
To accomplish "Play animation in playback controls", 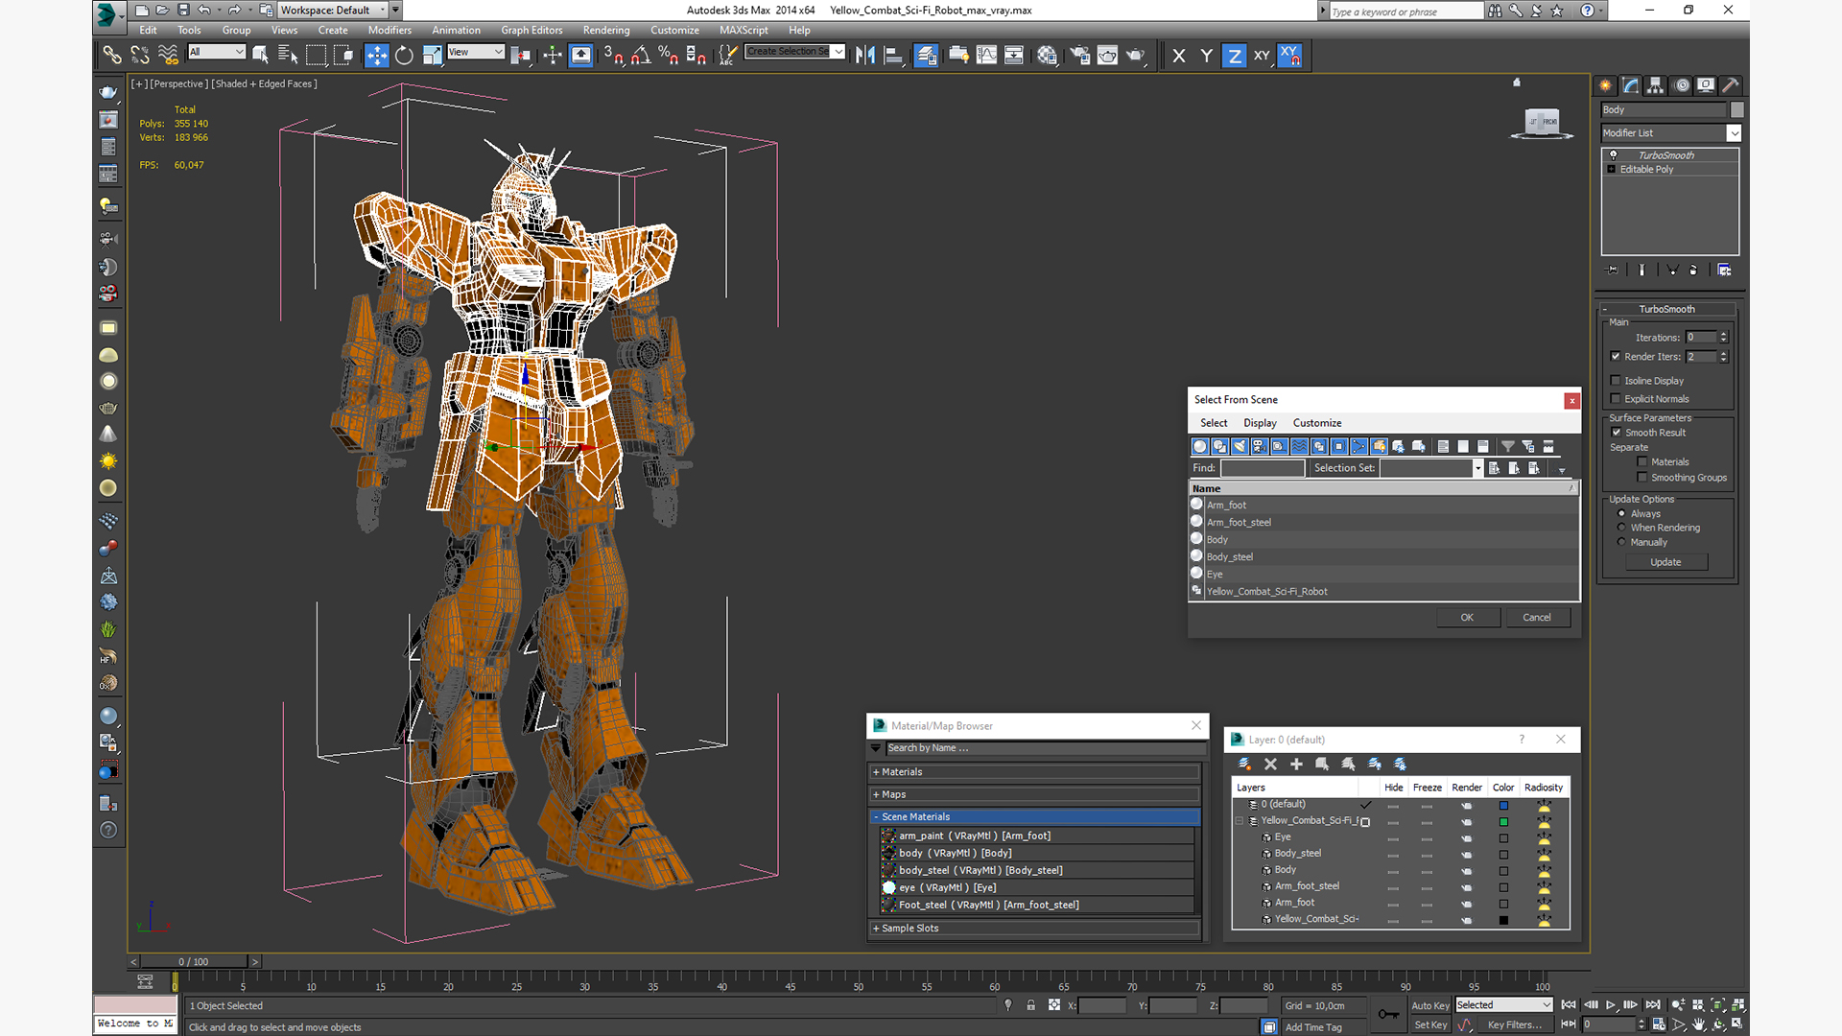I will pos(1611,1005).
